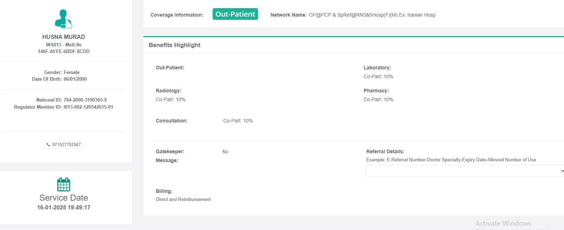Click the Consultation Co-Part 10% value
Screen dimensions: 564x230
tap(238, 121)
